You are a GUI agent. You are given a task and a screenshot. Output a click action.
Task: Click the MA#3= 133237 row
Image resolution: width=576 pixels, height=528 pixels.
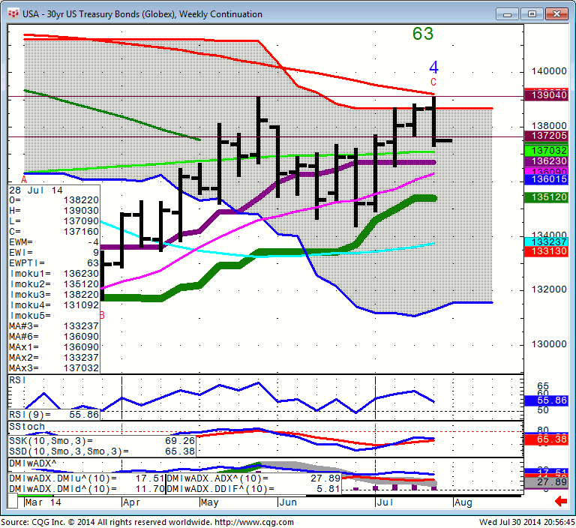click(54, 326)
